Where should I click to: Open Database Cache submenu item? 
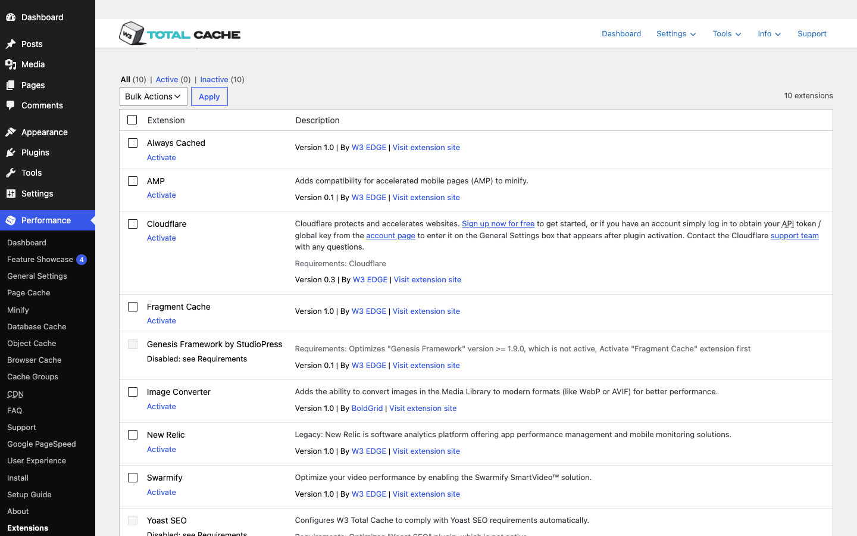[x=36, y=327]
